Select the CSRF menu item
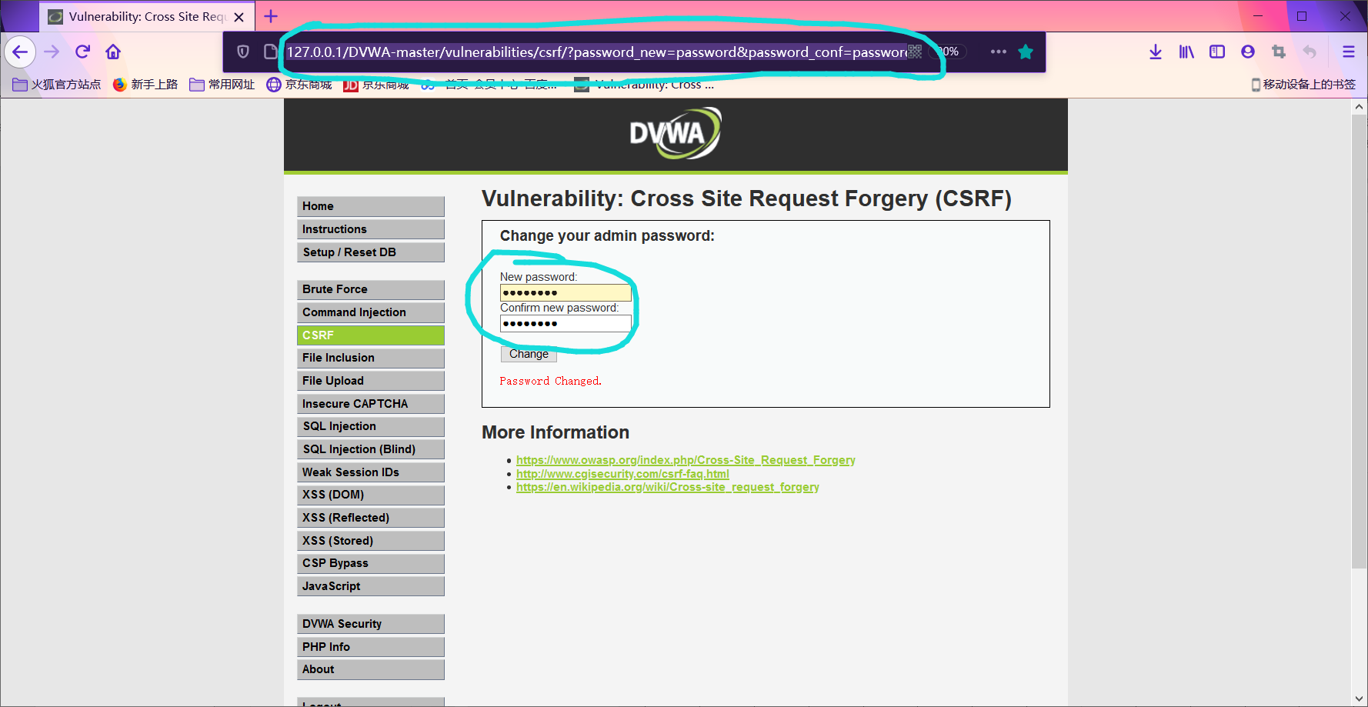 [371, 335]
